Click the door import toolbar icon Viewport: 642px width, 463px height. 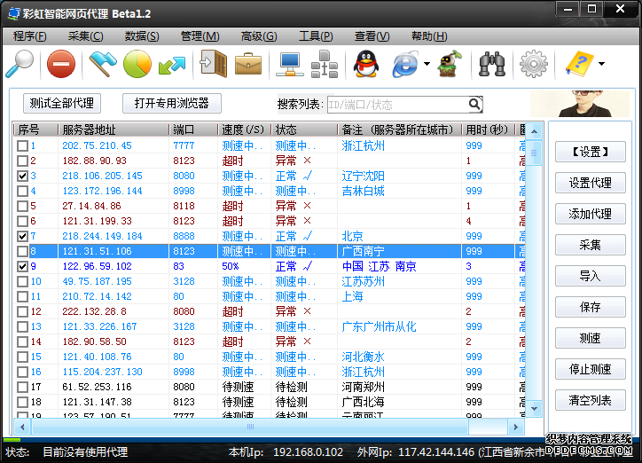coord(214,64)
